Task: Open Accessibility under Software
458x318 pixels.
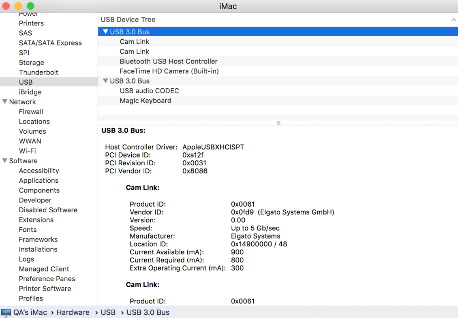Action: (x=39, y=171)
